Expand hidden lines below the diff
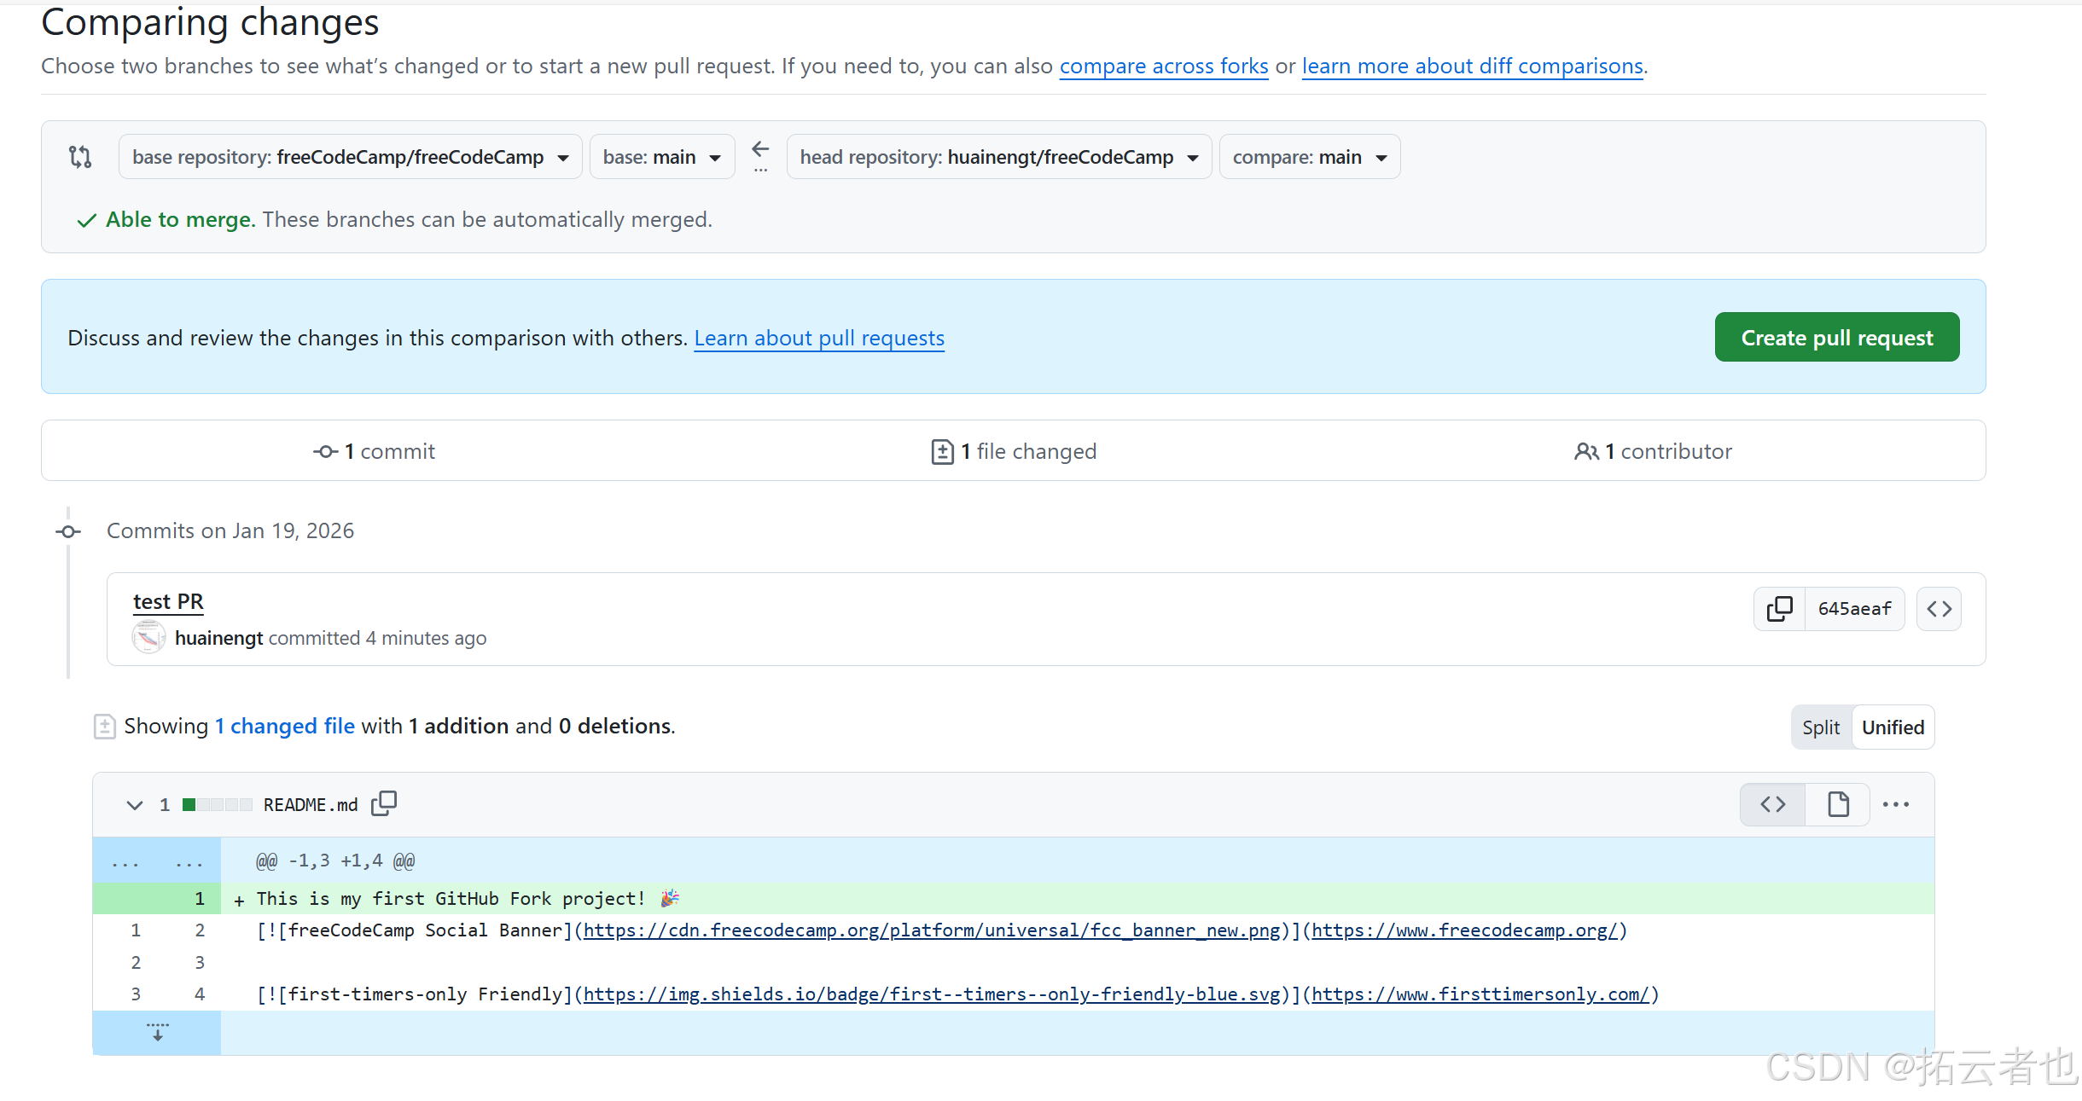The width and height of the screenshot is (2082, 1101). (x=157, y=1032)
